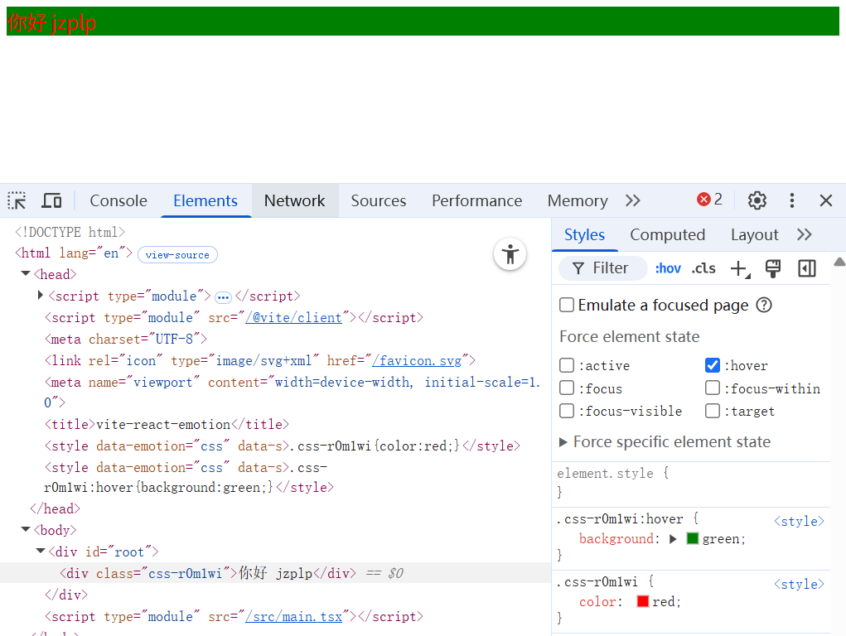Viewport: 846px width, 636px height.
Task: Collapse the head element node
Action: click(x=26, y=274)
